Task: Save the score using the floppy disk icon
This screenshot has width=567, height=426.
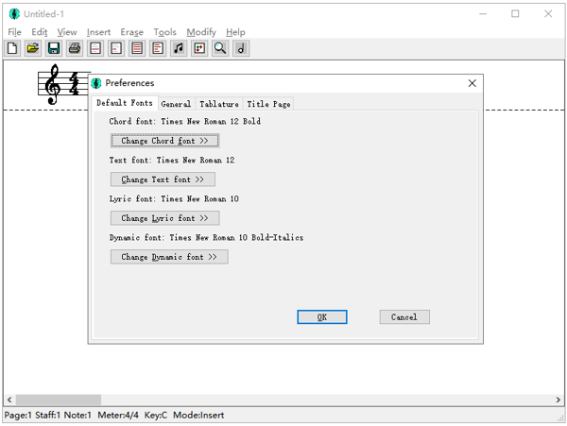Action: 54,48
